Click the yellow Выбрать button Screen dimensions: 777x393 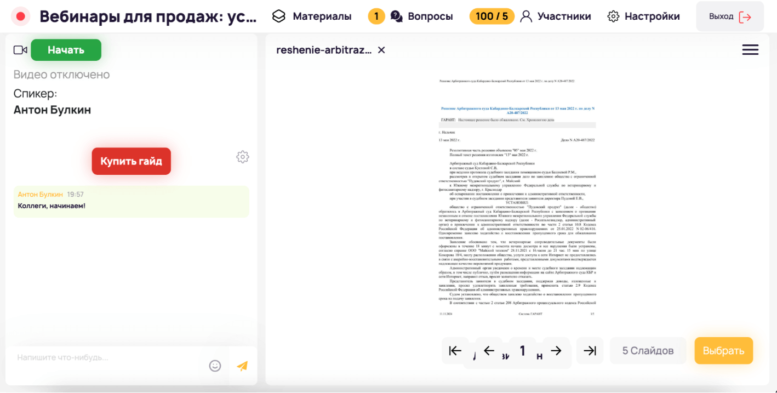coord(724,351)
